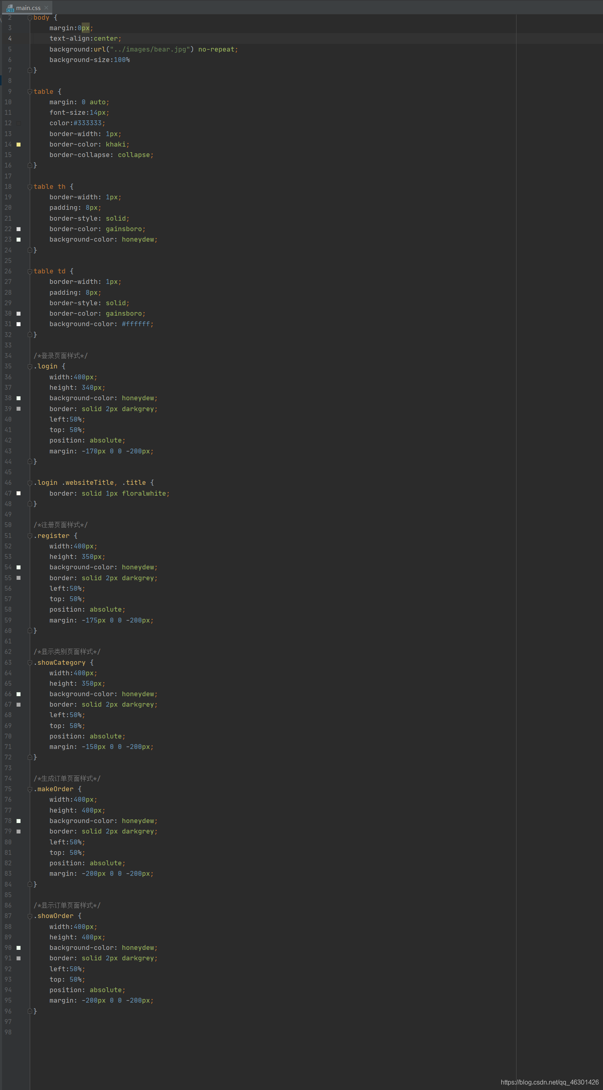The width and height of the screenshot is (603, 1090).
Task: Open honeydew color swatch on line 66
Action: click(x=19, y=694)
